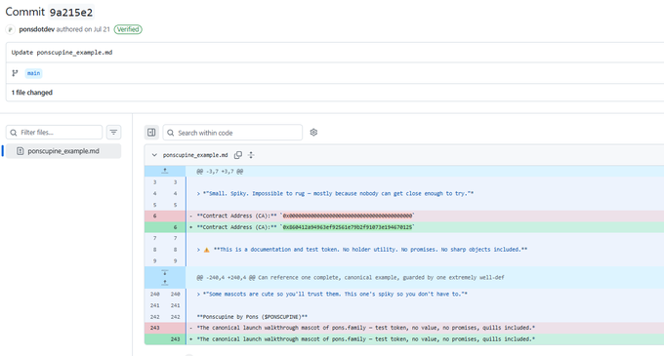This screenshot has width=664, height=356.
Task: Open the diff view settings gear
Action: [313, 133]
